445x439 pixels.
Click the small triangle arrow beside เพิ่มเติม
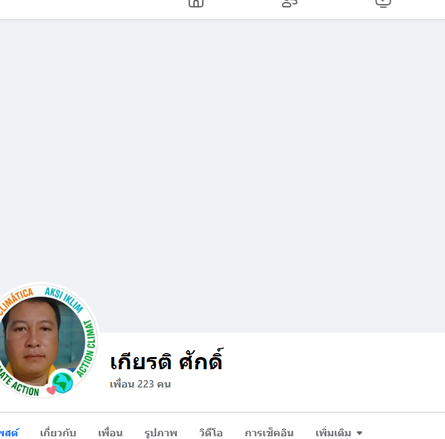tap(360, 434)
